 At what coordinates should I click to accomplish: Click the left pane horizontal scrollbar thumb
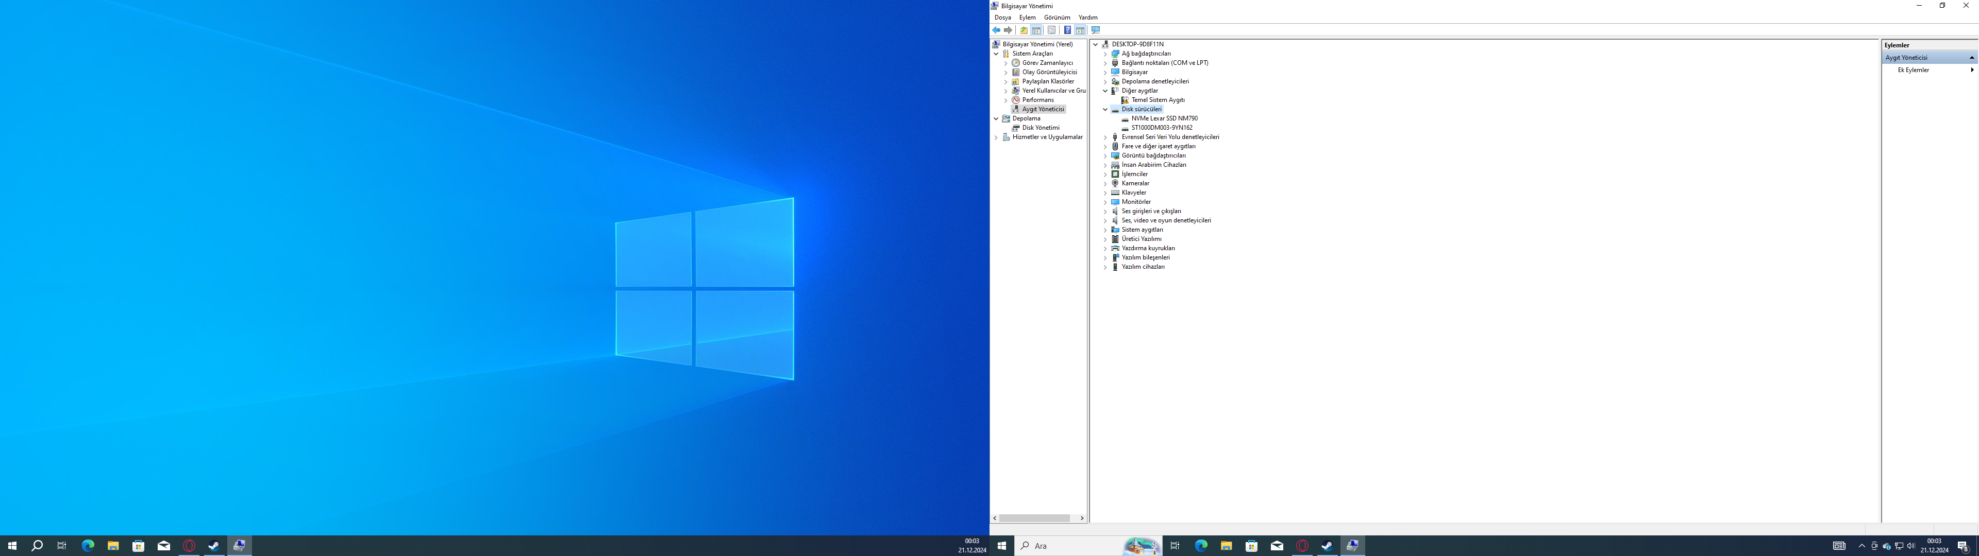1035,518
